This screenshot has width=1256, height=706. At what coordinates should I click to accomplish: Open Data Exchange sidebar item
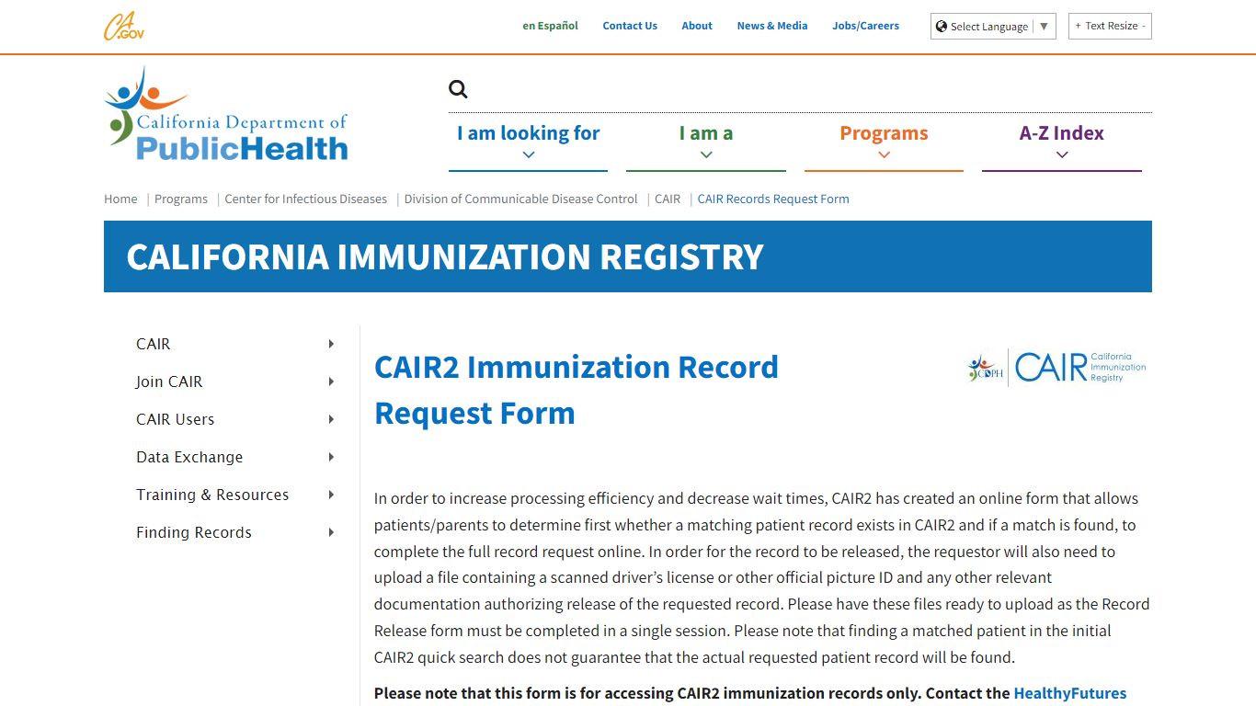pyautogui.click(x=189, y=457)
